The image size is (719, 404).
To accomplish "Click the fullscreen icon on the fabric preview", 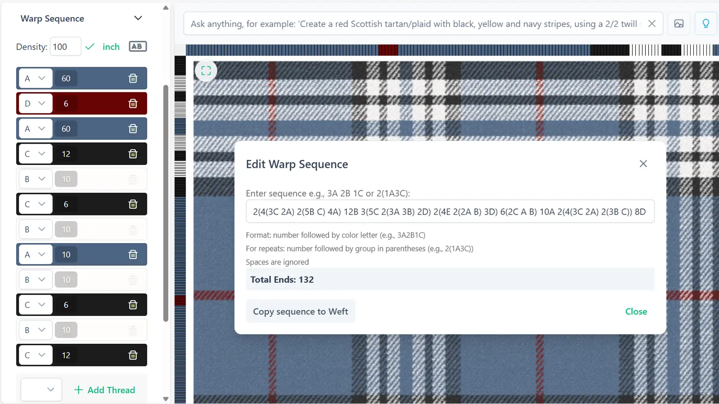I will pyautogui.click(x=206, y=70).
